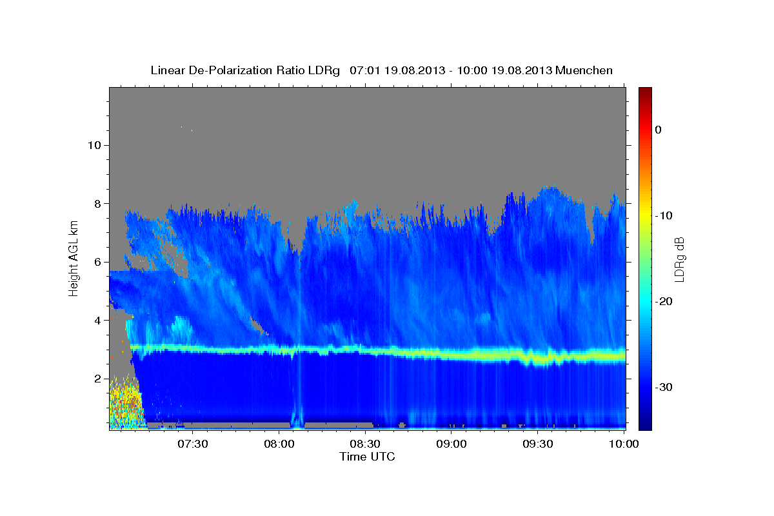Click the height tick label 6
The image size is (774, 516).
tap(98, 262)
